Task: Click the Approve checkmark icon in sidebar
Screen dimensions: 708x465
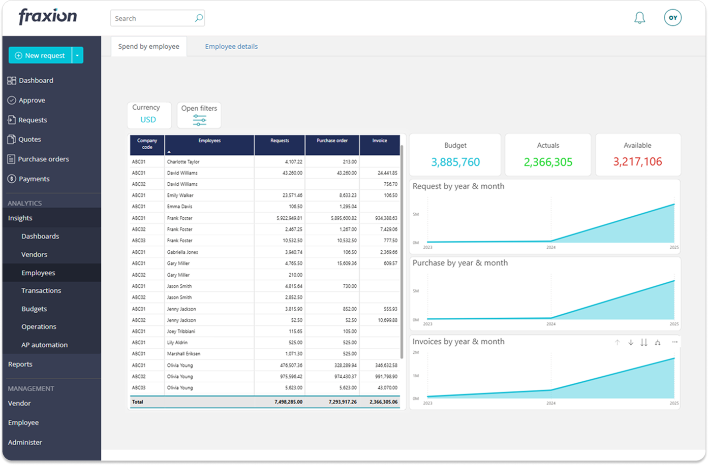Action: click(x=11, y=100)
